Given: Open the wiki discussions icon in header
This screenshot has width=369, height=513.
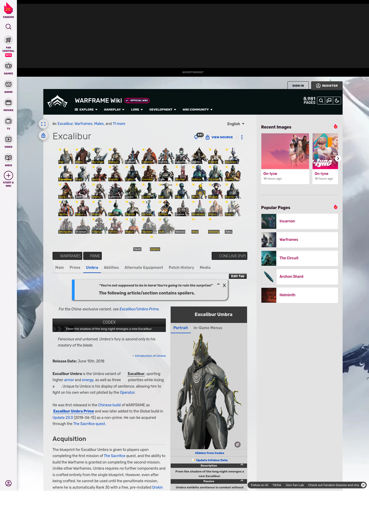Looking at the screenshot, I should (x=329, y=101).
